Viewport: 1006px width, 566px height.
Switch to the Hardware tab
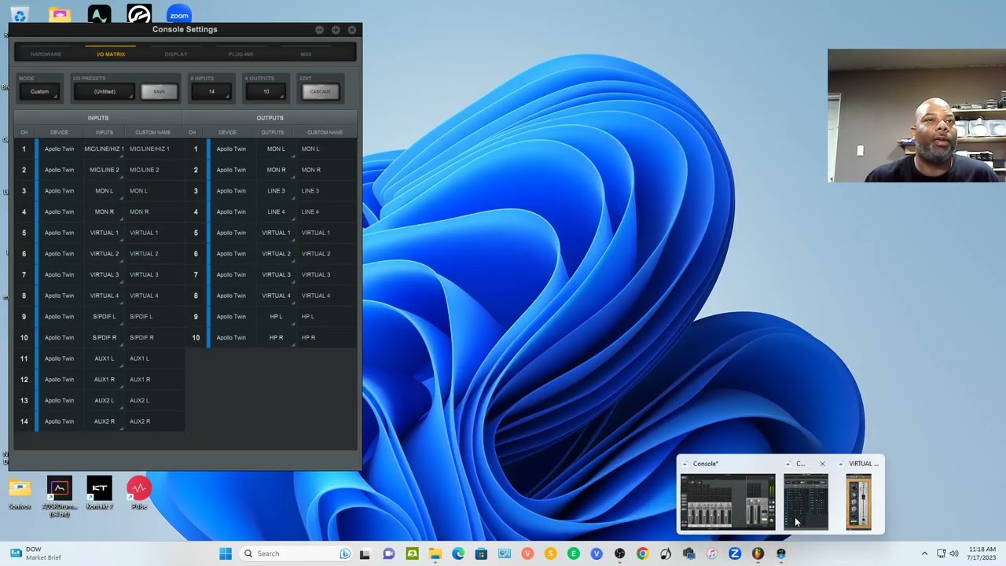[x=46, y=54]
